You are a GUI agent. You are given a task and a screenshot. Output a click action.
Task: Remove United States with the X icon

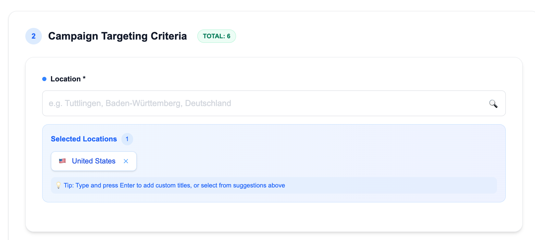(126, 161)
